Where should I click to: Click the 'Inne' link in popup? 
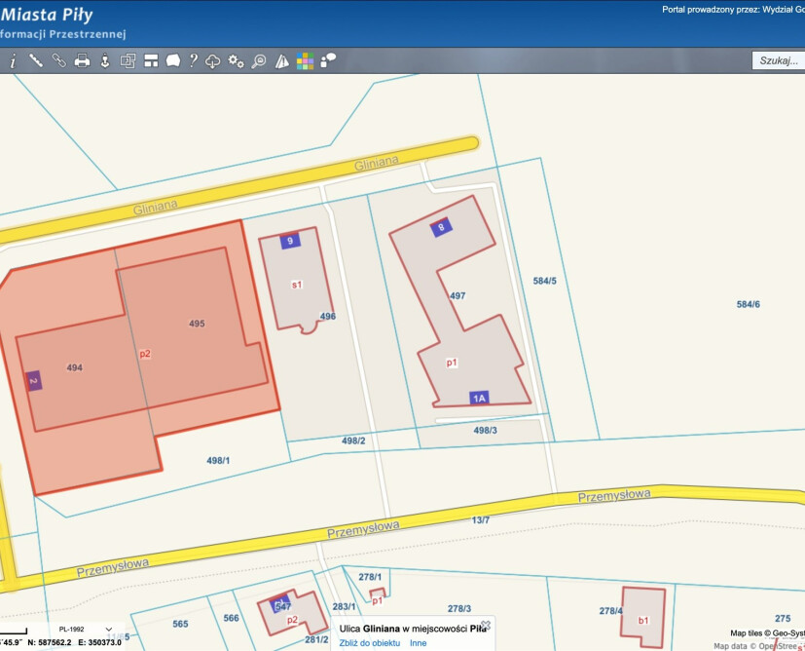coord(418,643)
